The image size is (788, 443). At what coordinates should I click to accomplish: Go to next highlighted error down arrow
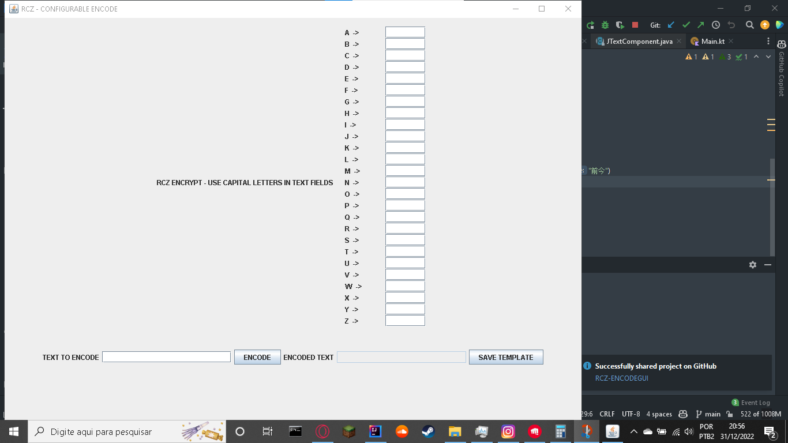click(x=768, y=57)
